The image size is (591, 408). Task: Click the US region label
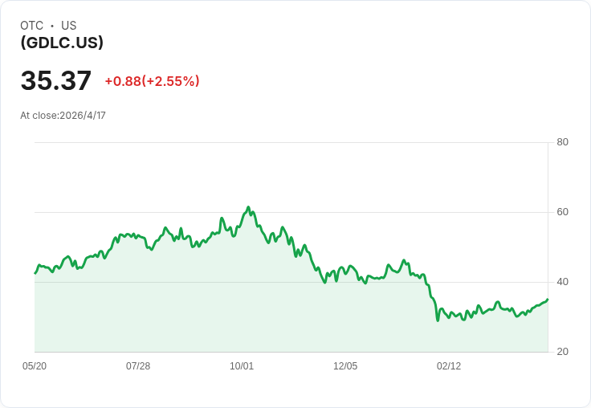click(x=69, y=26)
